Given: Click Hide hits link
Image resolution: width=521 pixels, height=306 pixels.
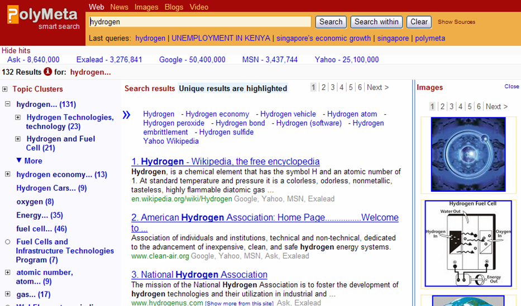Looking at the screenshot, I should pyautogui.click(x=16, y=50).
